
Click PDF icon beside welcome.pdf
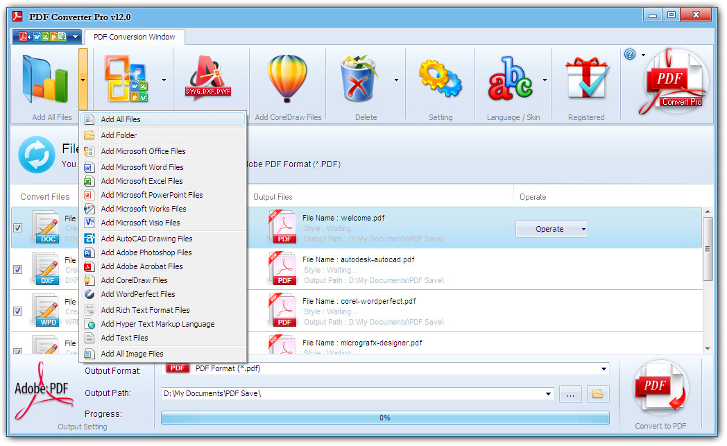click(x=282, y=227)
